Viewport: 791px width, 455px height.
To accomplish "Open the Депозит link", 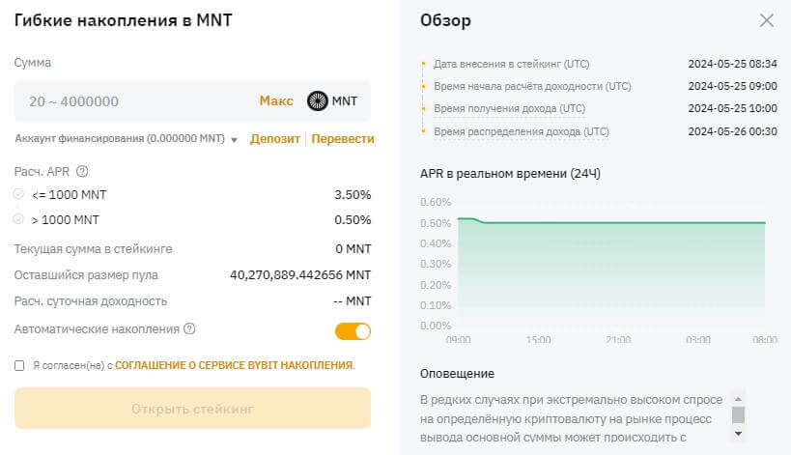I will point(274,139).
